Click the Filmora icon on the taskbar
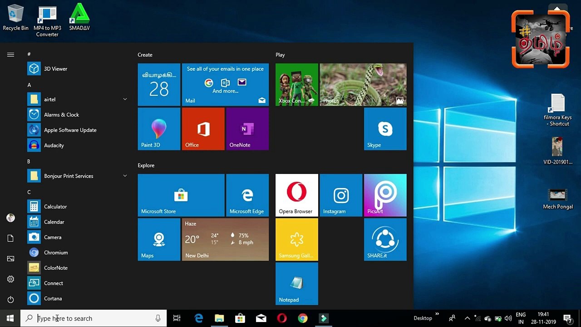The width and height of the screenshot is (581, 327). pos(324,318)
